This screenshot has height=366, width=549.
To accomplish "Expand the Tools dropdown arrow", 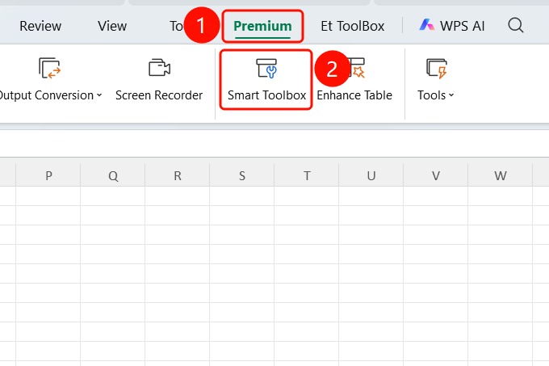I will [x=451, y=95].
